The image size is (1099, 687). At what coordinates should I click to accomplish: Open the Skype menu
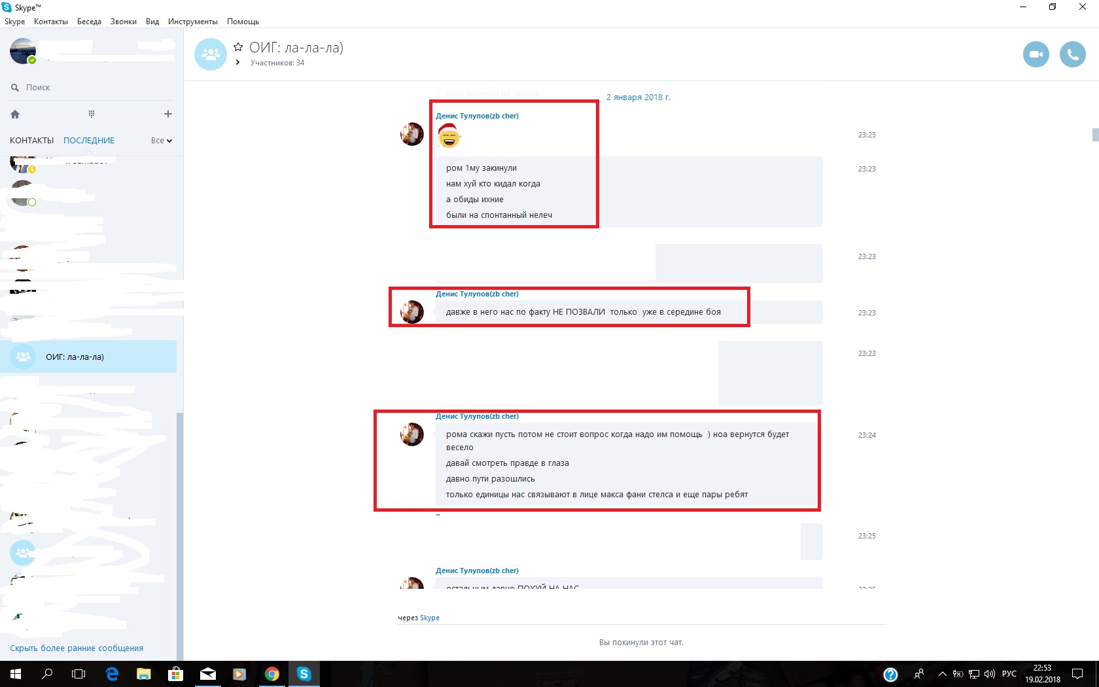(x=14, y=22)
